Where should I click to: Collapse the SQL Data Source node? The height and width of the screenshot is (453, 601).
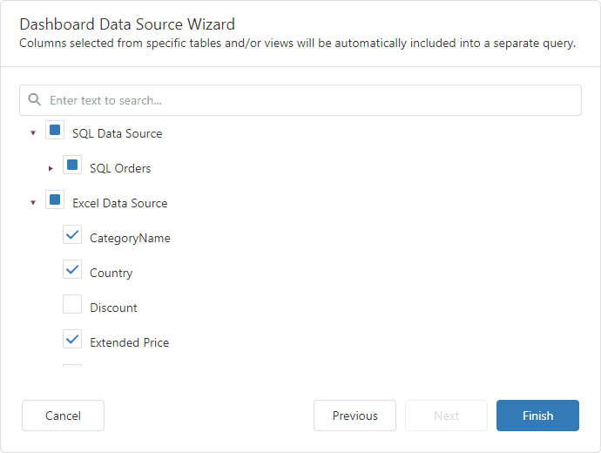[33, 133]
